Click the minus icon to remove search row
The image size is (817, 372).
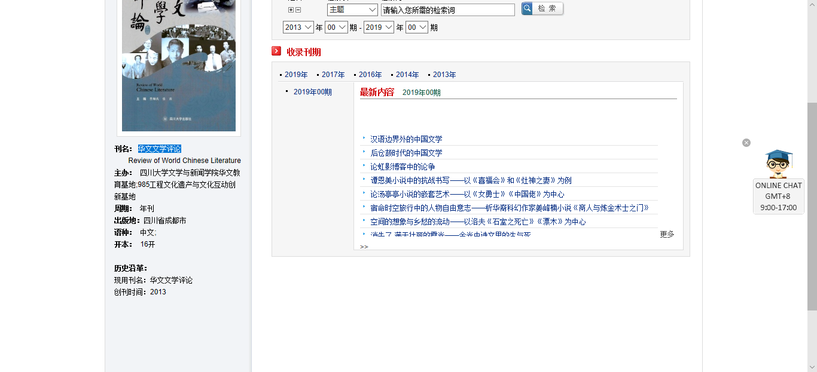tap(298, 10)
